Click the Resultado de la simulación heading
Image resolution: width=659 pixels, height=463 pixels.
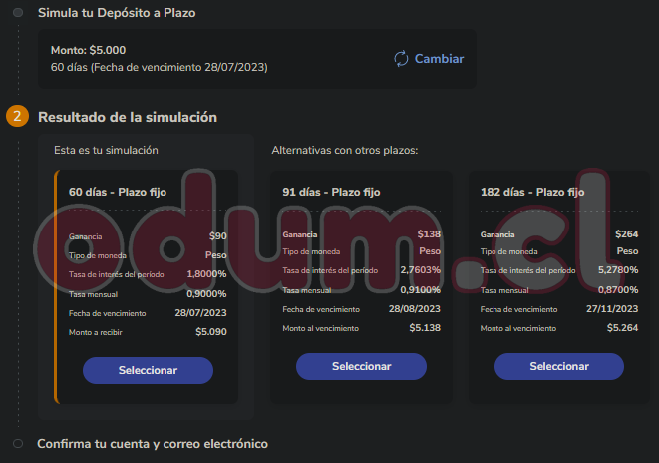pyautogui.click(x=128, y=117)
